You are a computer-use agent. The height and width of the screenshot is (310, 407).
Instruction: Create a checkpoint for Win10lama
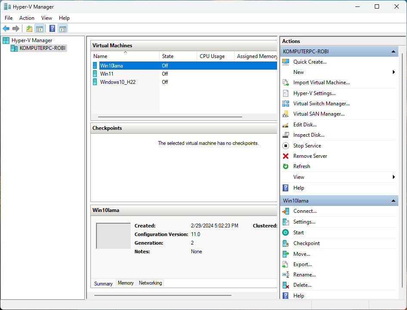306,243
